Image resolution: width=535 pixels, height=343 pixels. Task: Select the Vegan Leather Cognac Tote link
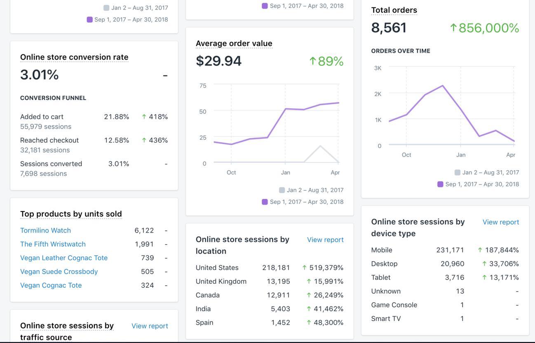click(x=64, y=258)
